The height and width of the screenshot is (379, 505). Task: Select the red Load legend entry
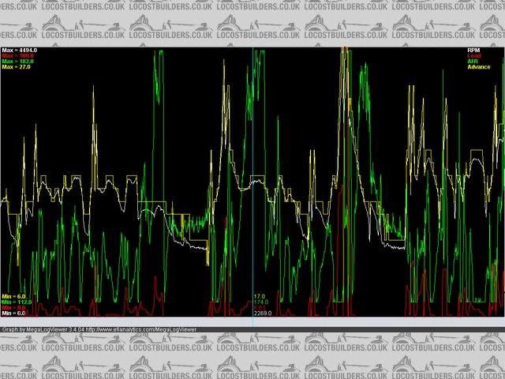tap(473, 56)
